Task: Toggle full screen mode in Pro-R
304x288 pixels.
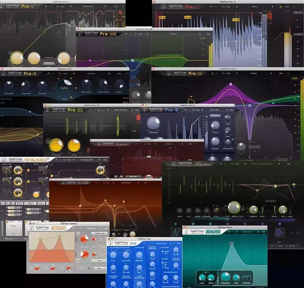Action: [x=127, y=74]
